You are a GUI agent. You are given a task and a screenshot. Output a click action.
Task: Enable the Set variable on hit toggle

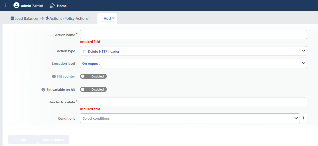click(x=93, y=89)
